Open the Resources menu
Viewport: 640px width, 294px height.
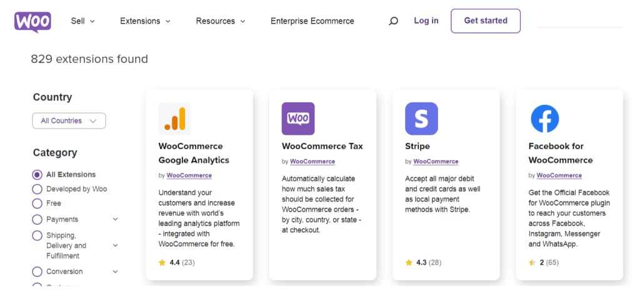tap(221, 21)
